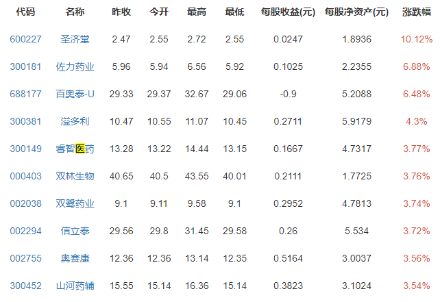Select the 6.88% change value
This screenshot has width=440, height=302.
pyautogui.click(x=417, y=66)
